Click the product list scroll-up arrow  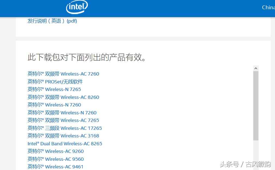tap(256, 68)
